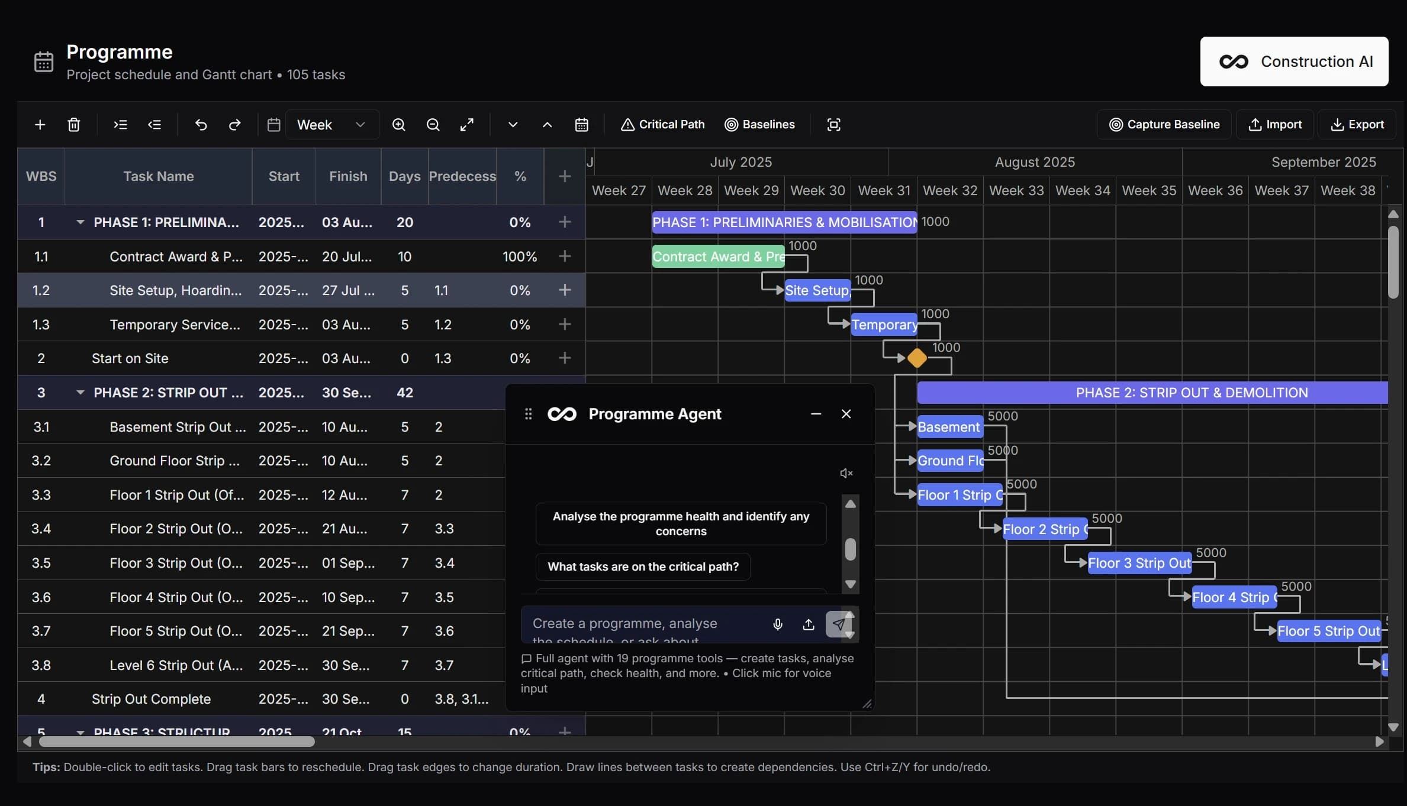Image resolution: width=1407 pixels, height=806 pixels.
Task: Delete the selected task using the trash icon
Action: [x=74, y=124]
